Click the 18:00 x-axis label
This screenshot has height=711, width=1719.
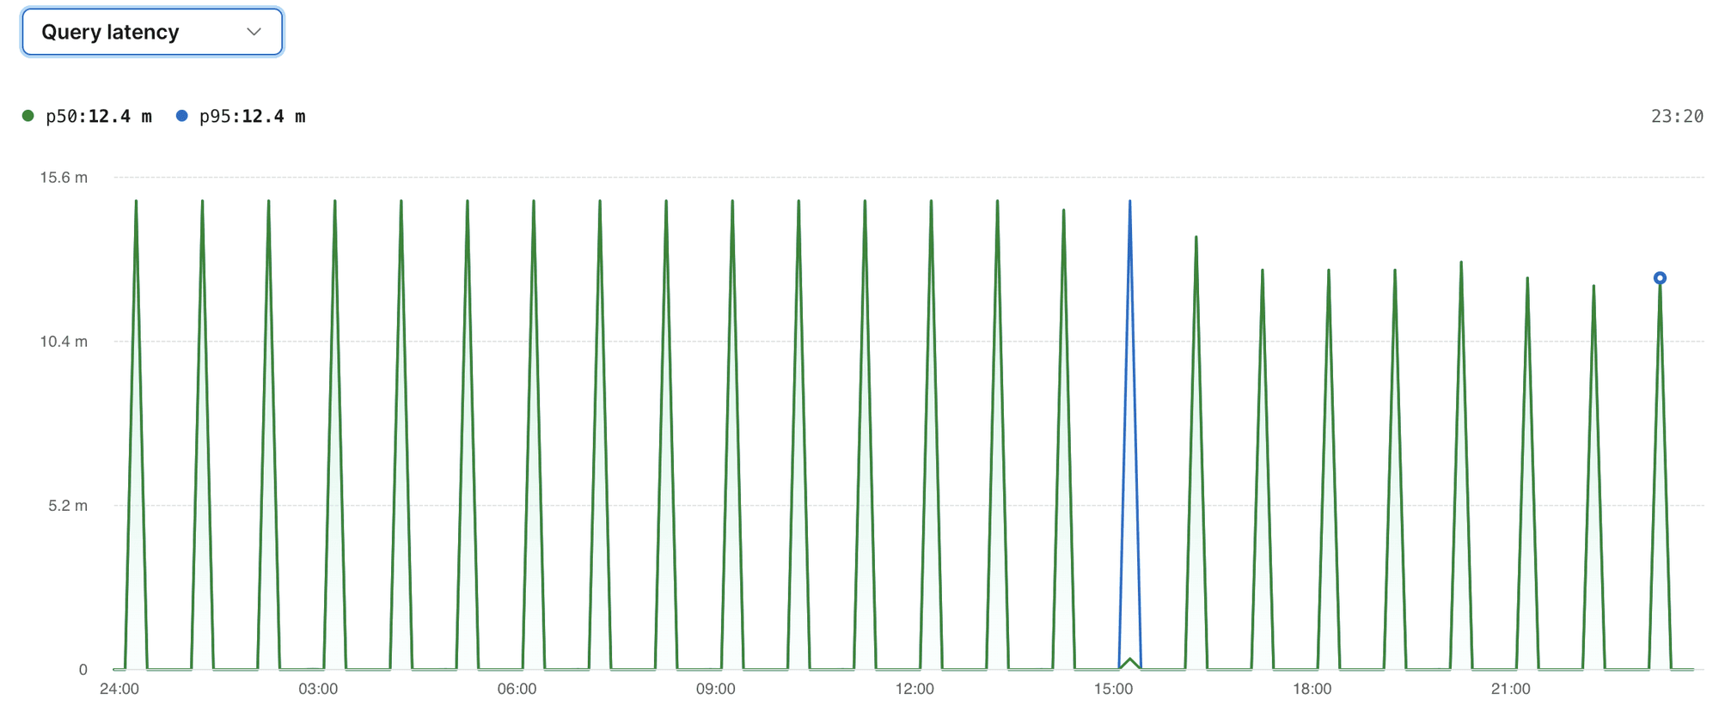(x=1312, y=689)
